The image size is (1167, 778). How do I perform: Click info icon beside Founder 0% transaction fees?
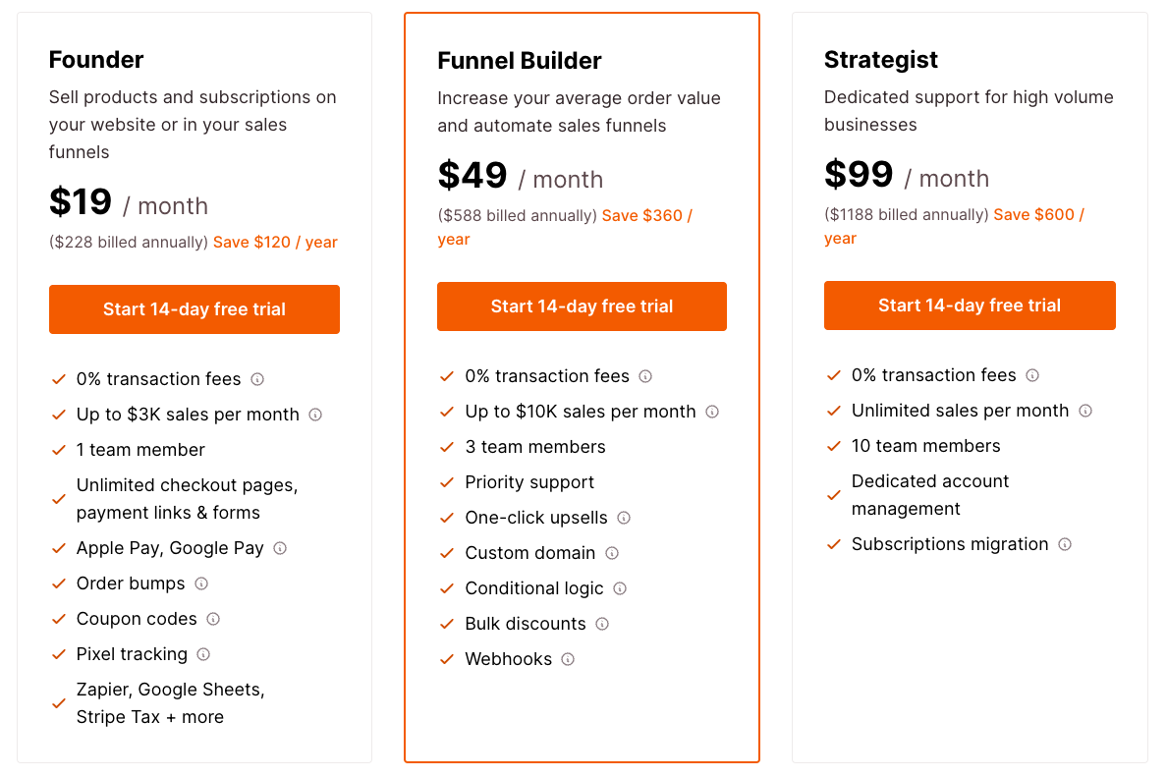257,379
